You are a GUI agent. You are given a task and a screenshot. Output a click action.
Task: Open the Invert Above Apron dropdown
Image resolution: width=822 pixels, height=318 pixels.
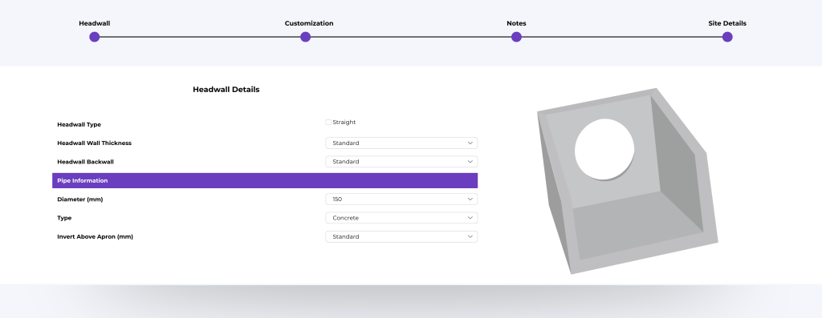click(401, 237)
